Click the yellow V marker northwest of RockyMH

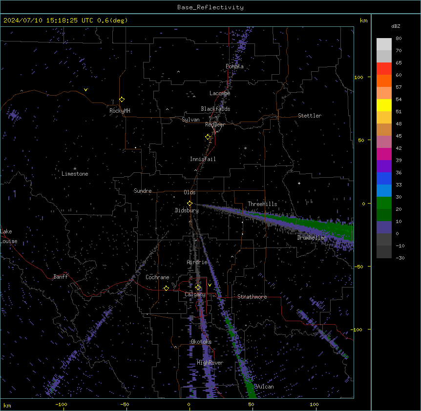[x=85, y=90]
